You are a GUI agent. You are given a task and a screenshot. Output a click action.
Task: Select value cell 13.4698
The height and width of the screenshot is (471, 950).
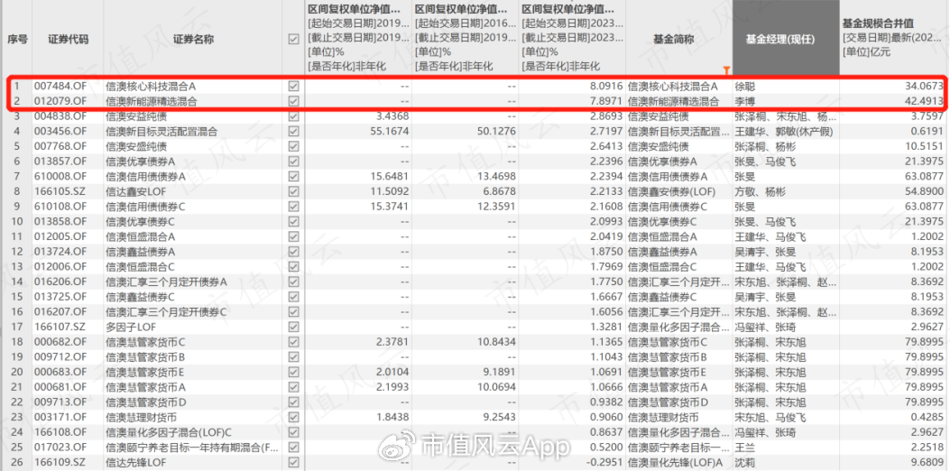pos(495,176)
